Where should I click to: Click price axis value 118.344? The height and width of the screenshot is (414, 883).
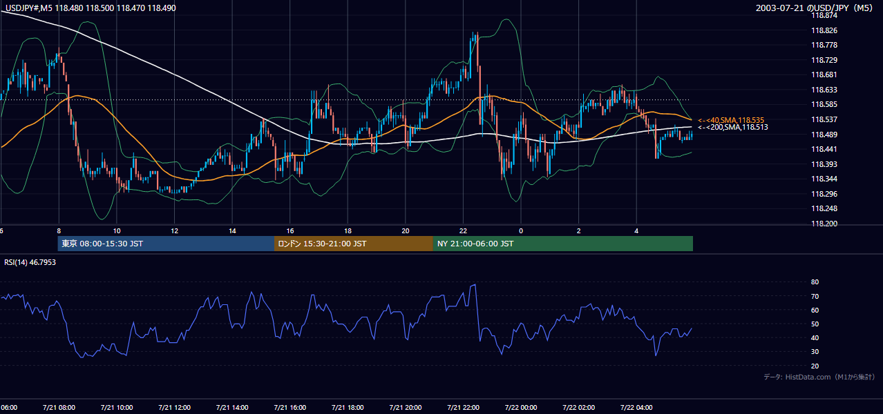point(824,179)
